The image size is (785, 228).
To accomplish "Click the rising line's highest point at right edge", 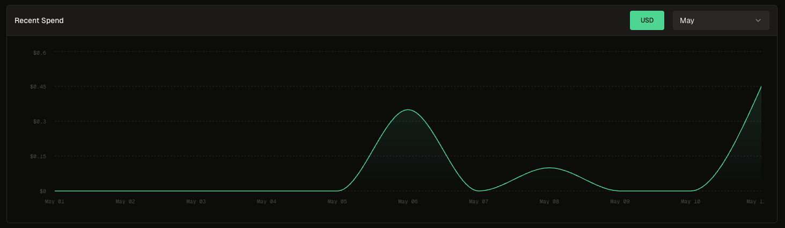I will click(761, 87).
